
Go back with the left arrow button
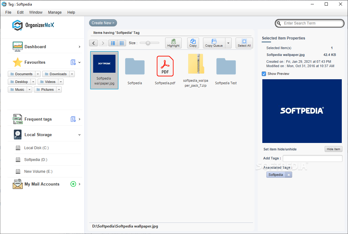pos(93,43)
